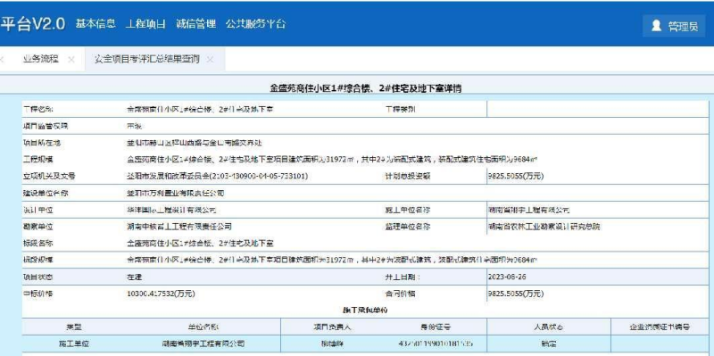This screenshot has width=714, height=356.
Task: Click the 计划总投资额 value 9825.5055(万元)
Action: coord(516,176)
